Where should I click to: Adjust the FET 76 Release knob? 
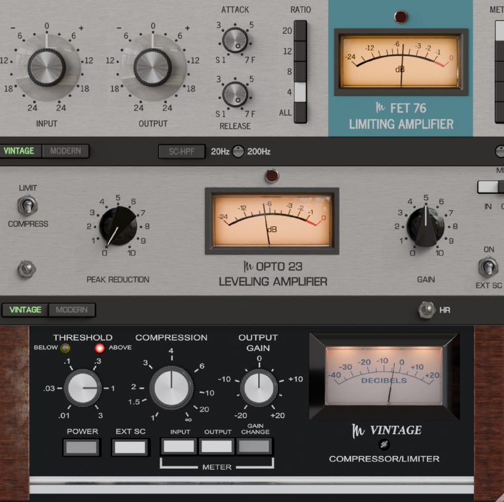(x=235, y=94)
